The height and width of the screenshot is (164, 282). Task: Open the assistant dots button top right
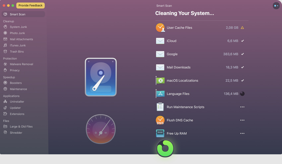276,6
